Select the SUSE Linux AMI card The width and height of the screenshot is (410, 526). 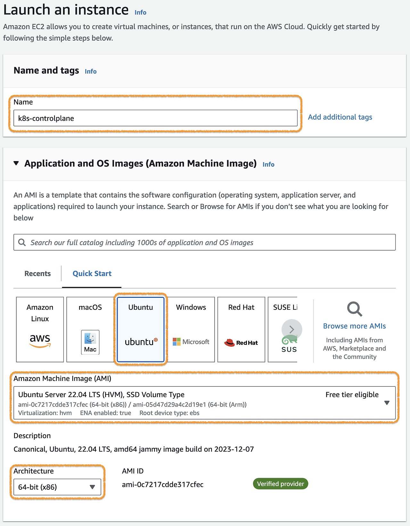283,330
